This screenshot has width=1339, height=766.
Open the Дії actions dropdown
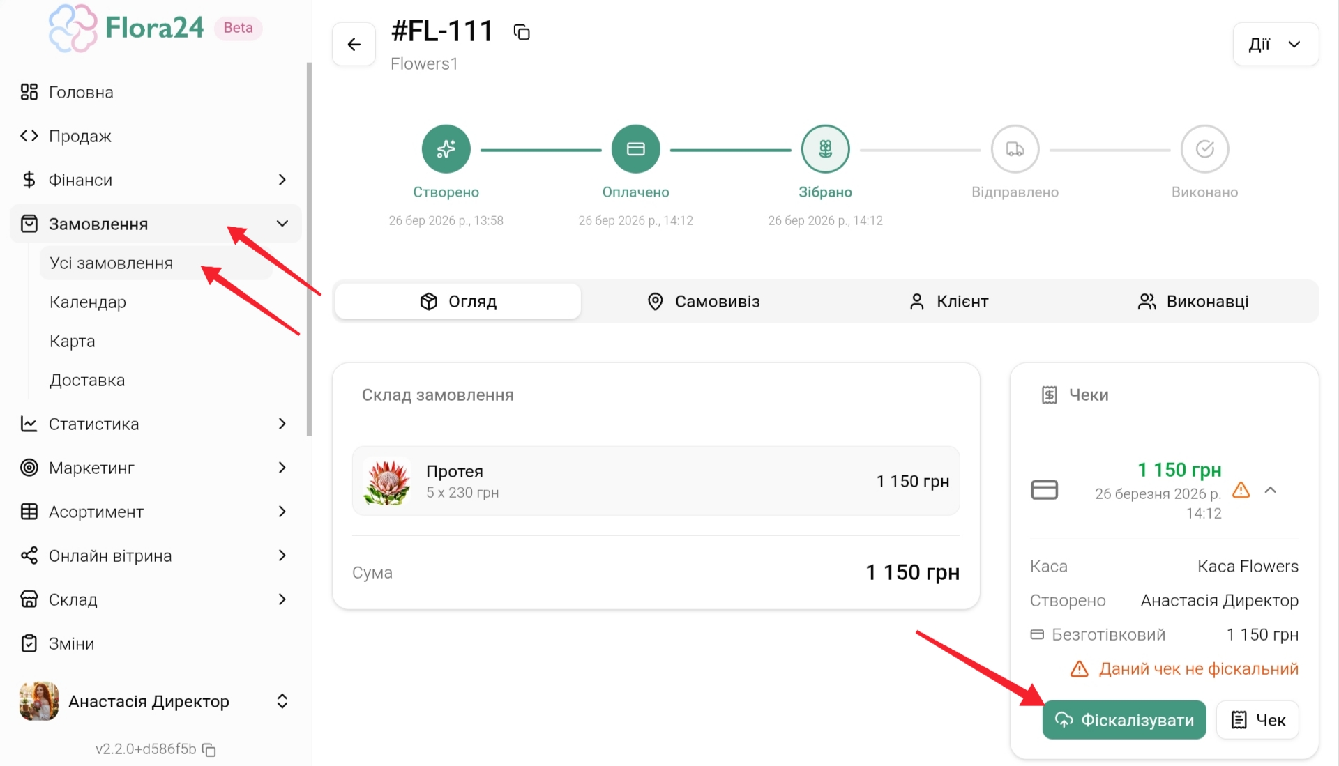1275,45
